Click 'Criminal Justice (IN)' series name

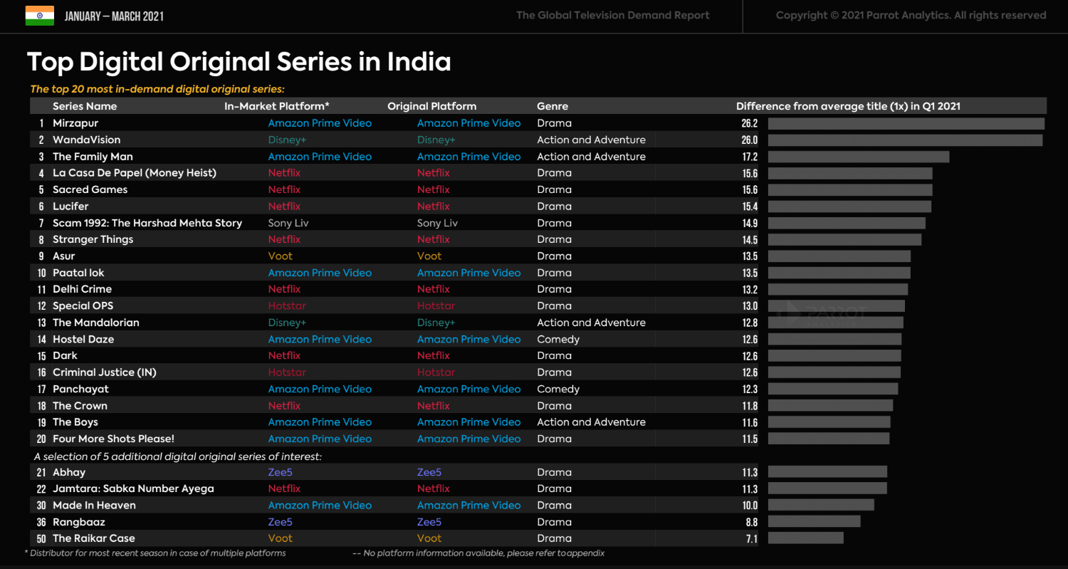pyautogui.click(x=104, y=372)
